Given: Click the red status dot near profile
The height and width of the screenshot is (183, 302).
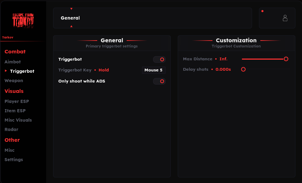Looking at the screenshot, I should (x=262, y=11).
